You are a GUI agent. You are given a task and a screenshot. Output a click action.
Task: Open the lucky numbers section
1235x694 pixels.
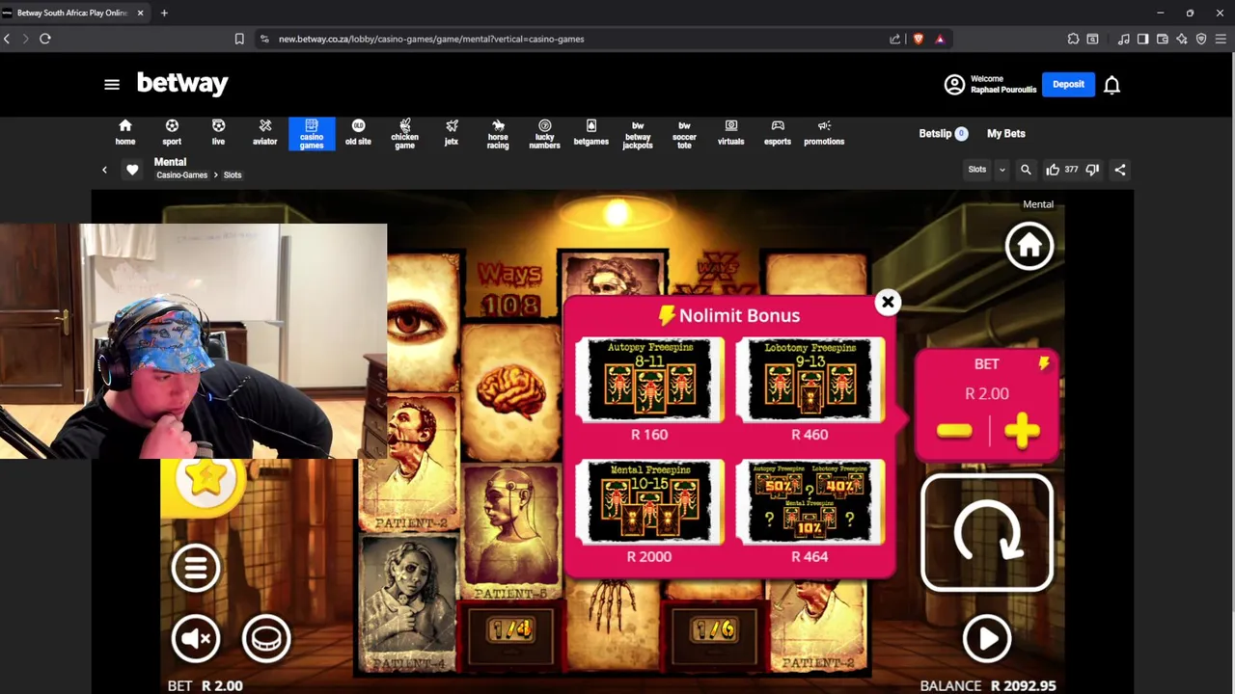coord(544,133)
